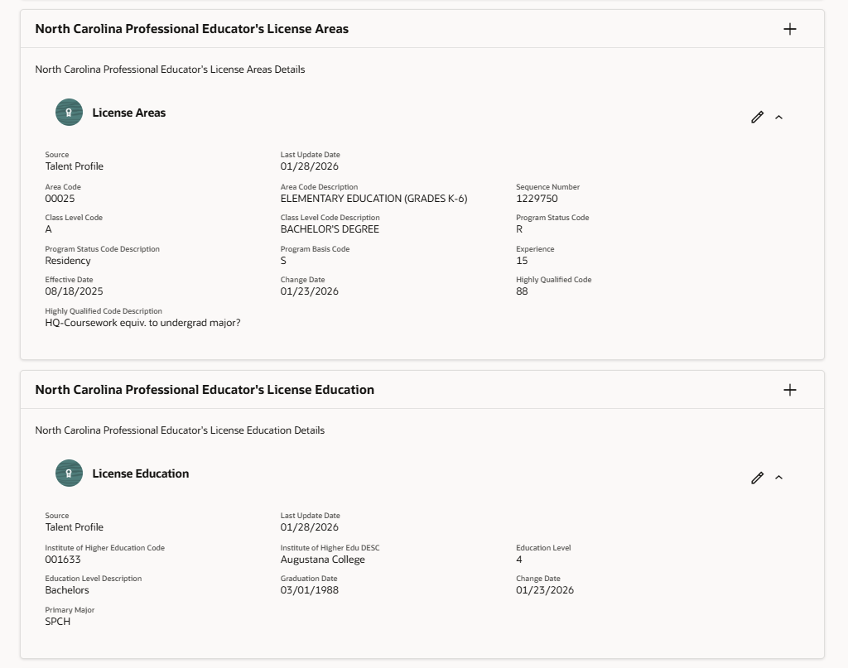Collapse the License Education details
Screen dimensions: 848x668
coord(778,478)
